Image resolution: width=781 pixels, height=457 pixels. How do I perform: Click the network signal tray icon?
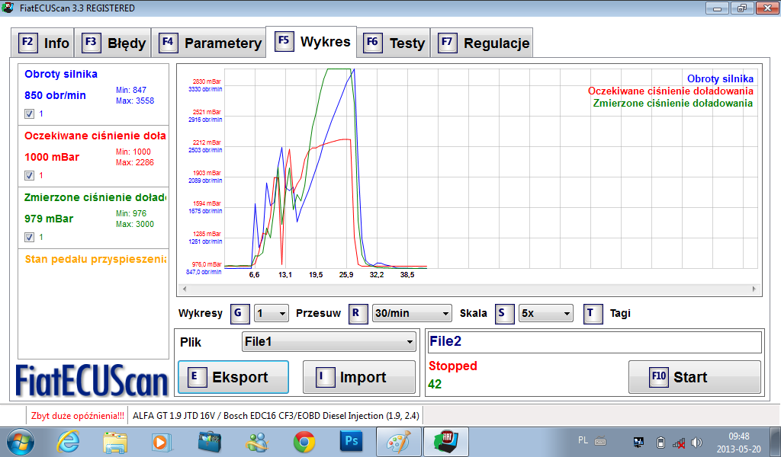pyautogui.click(x=679, y=443)
